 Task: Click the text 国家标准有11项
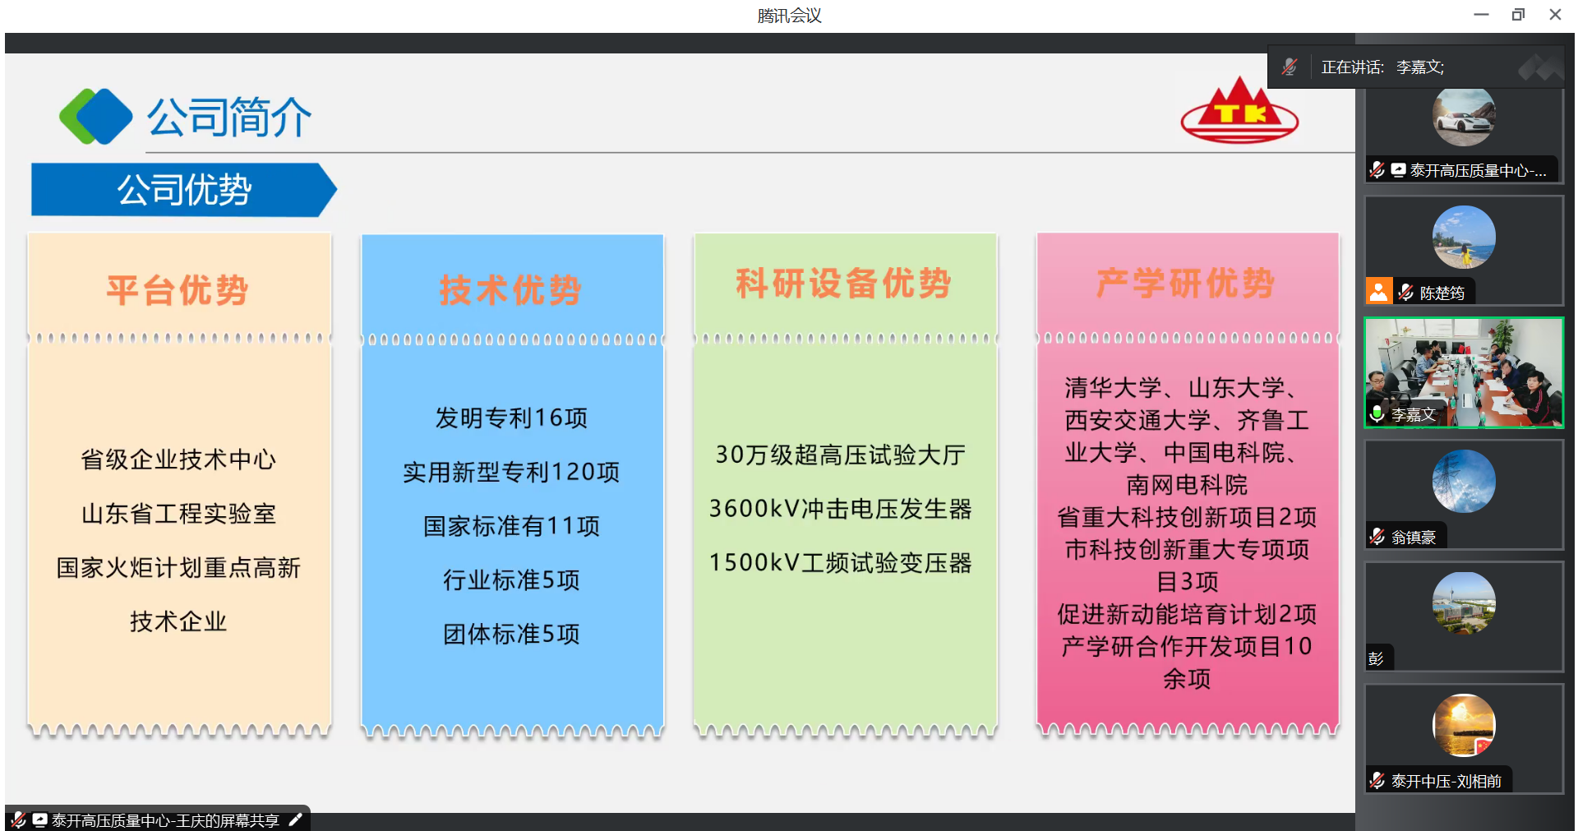coord(511,526)
